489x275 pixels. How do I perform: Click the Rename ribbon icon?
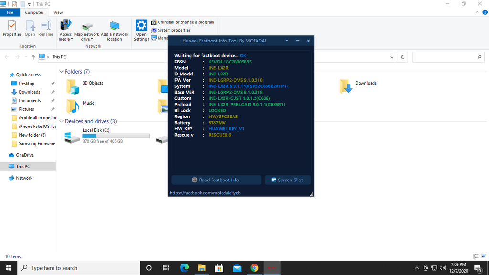(x=45, y=28)
